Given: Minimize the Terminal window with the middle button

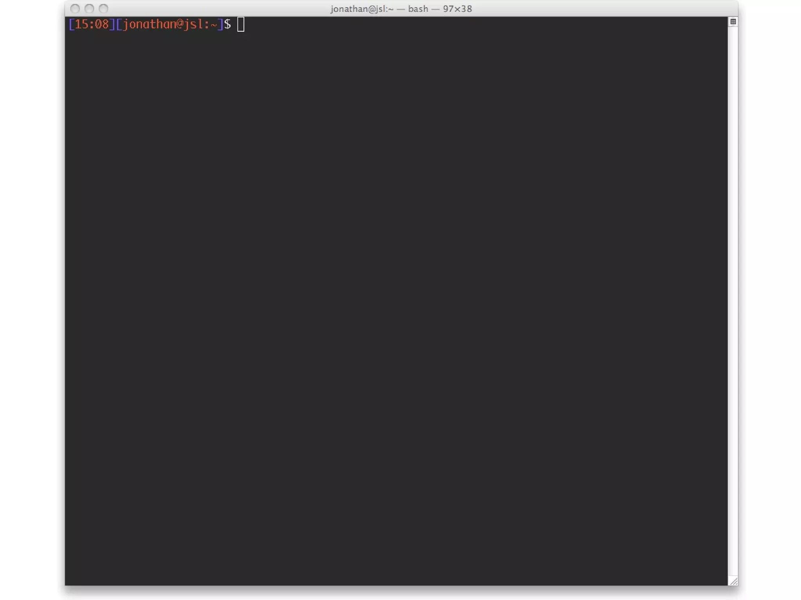Looking at the screenshot, I should 89,9.
